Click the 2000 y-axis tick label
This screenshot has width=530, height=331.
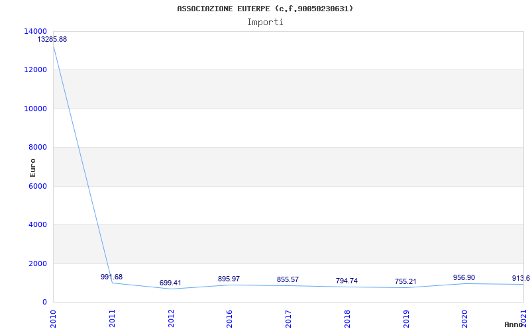pyautogui.click(x=37, y=263)
